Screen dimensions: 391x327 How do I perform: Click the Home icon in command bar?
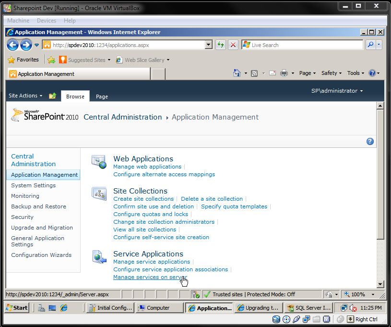237,73
